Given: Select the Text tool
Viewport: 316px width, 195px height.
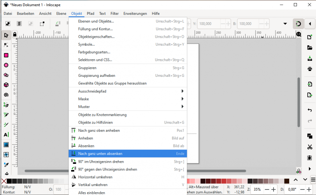Looking at the screenshot, I should [6, 135].
